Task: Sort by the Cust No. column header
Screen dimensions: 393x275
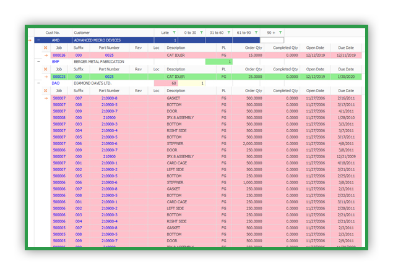Action: tap(53, 32)
